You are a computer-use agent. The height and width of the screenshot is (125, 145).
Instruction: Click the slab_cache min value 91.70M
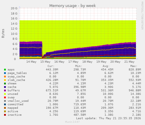(x=81, y=80)
